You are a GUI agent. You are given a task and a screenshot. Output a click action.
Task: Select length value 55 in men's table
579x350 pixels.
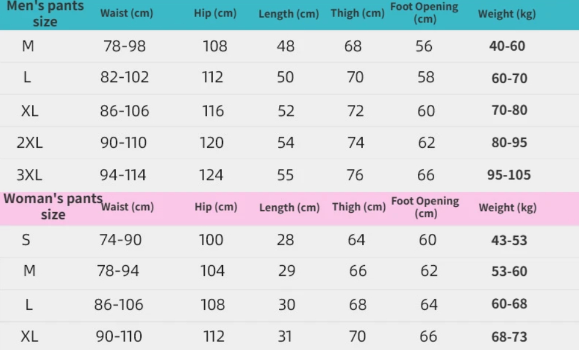[x=286, y=175]
